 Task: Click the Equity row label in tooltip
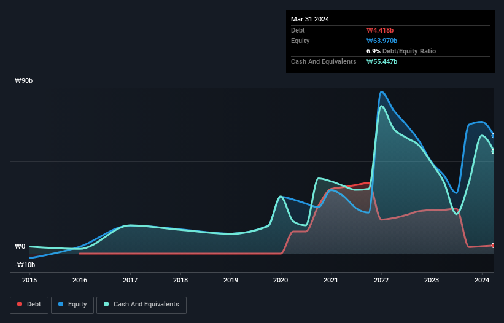(x=300, y=41)
